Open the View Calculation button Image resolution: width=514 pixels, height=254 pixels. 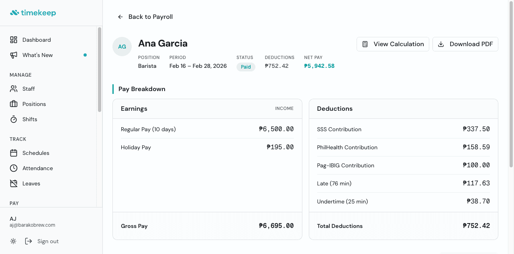(393, 44)
